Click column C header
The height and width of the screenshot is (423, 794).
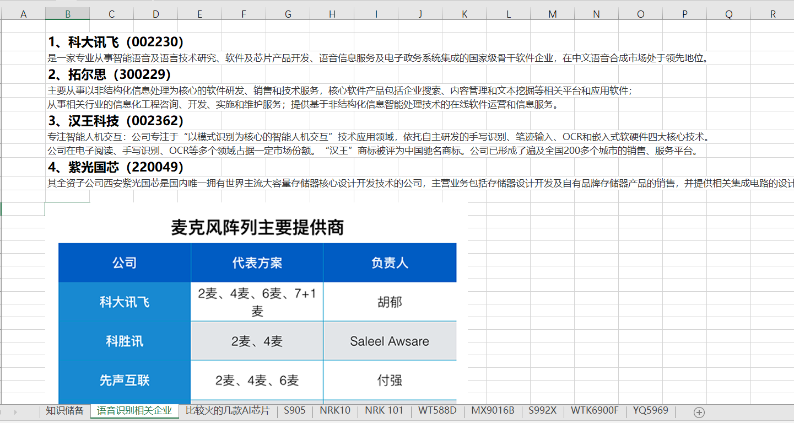pos(112,14)
